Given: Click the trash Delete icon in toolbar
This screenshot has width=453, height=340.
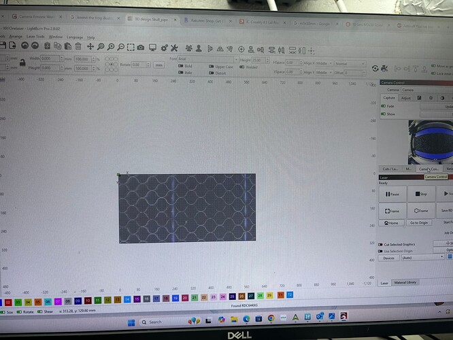Looking at the screenshot, I should pyautogui.click(x=78, y=46).
